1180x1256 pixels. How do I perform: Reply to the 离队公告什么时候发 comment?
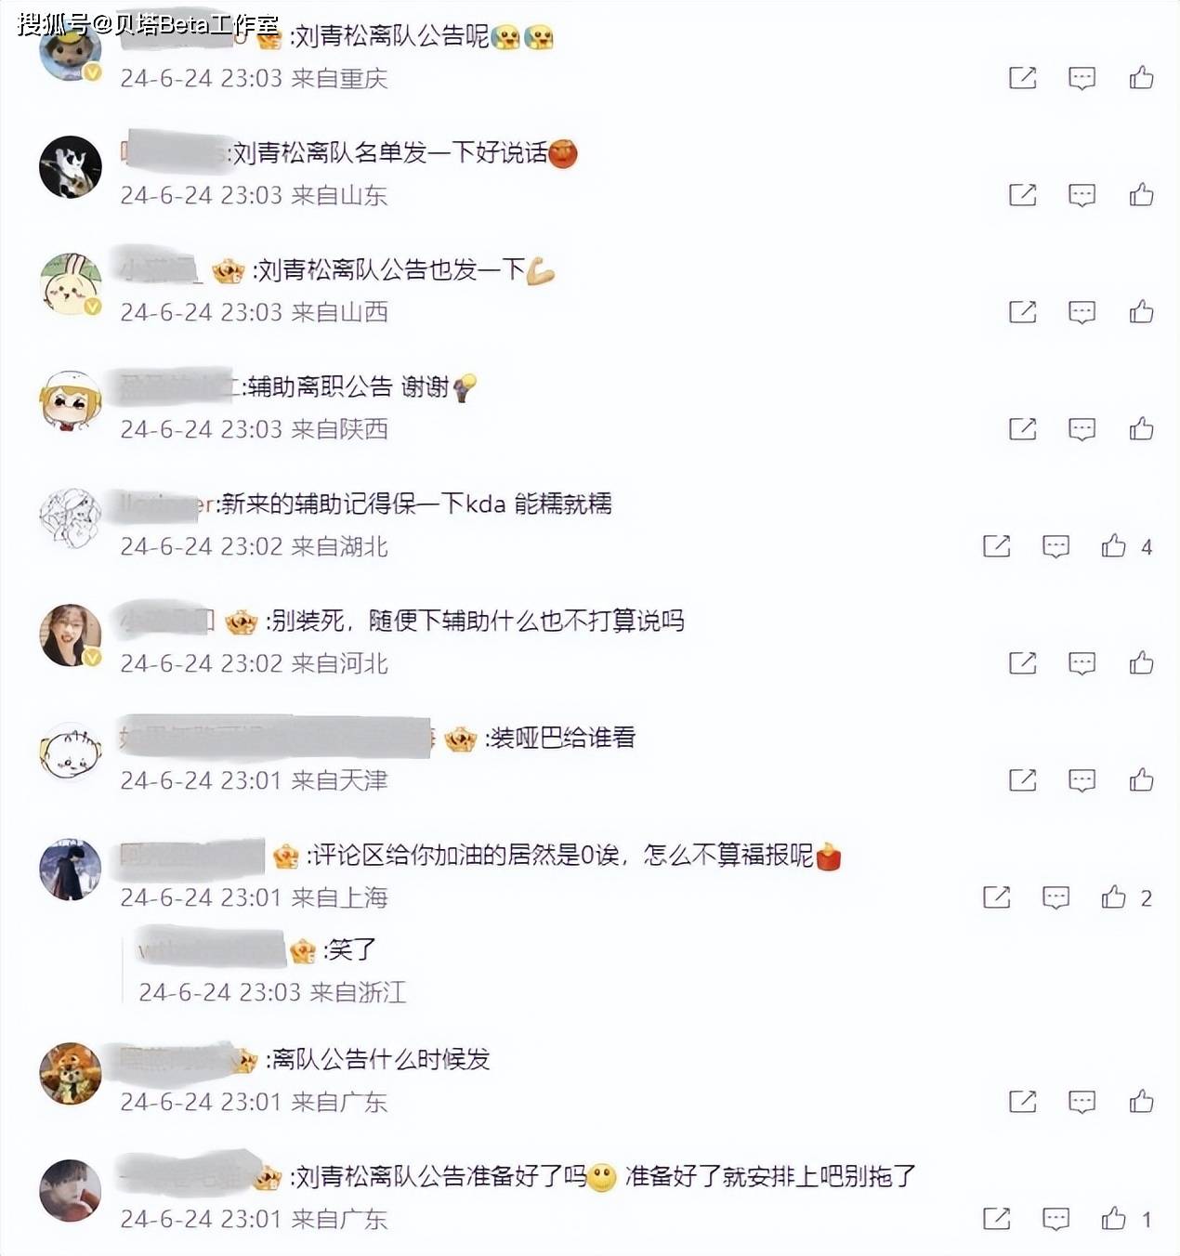point(1082,1102)
